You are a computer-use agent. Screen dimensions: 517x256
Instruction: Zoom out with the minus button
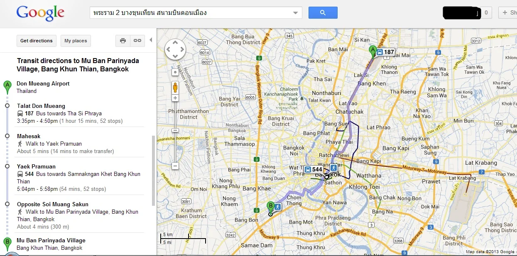coord(175,166)
